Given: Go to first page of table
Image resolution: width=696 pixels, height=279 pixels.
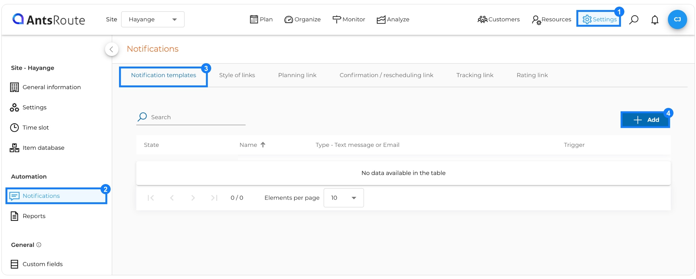Looking at the screenshot, I should [x=151, y=198].
